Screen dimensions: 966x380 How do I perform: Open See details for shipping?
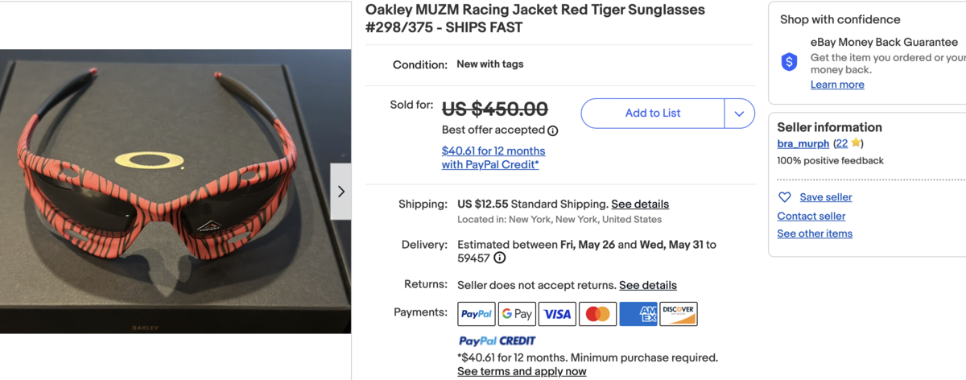click(x=640, y=204)
